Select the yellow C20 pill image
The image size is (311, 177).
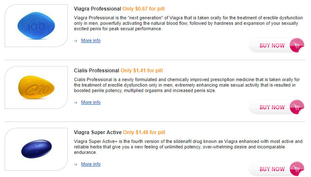[35, 87]
